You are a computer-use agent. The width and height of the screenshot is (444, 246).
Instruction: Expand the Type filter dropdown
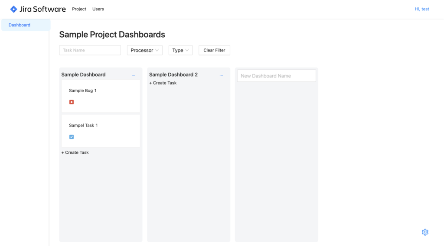coord(180,50)
